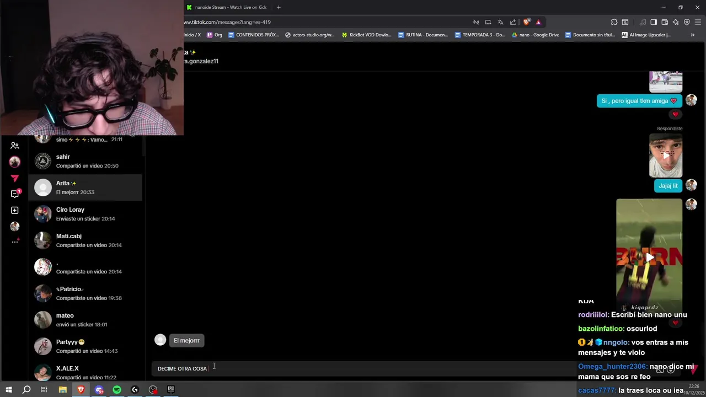Open Logitech G HUB from taskbar

[135, 390]
